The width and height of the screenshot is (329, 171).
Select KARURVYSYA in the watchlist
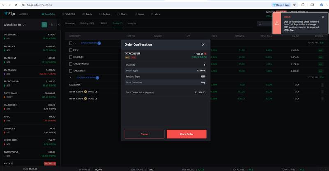click(30, 154)
